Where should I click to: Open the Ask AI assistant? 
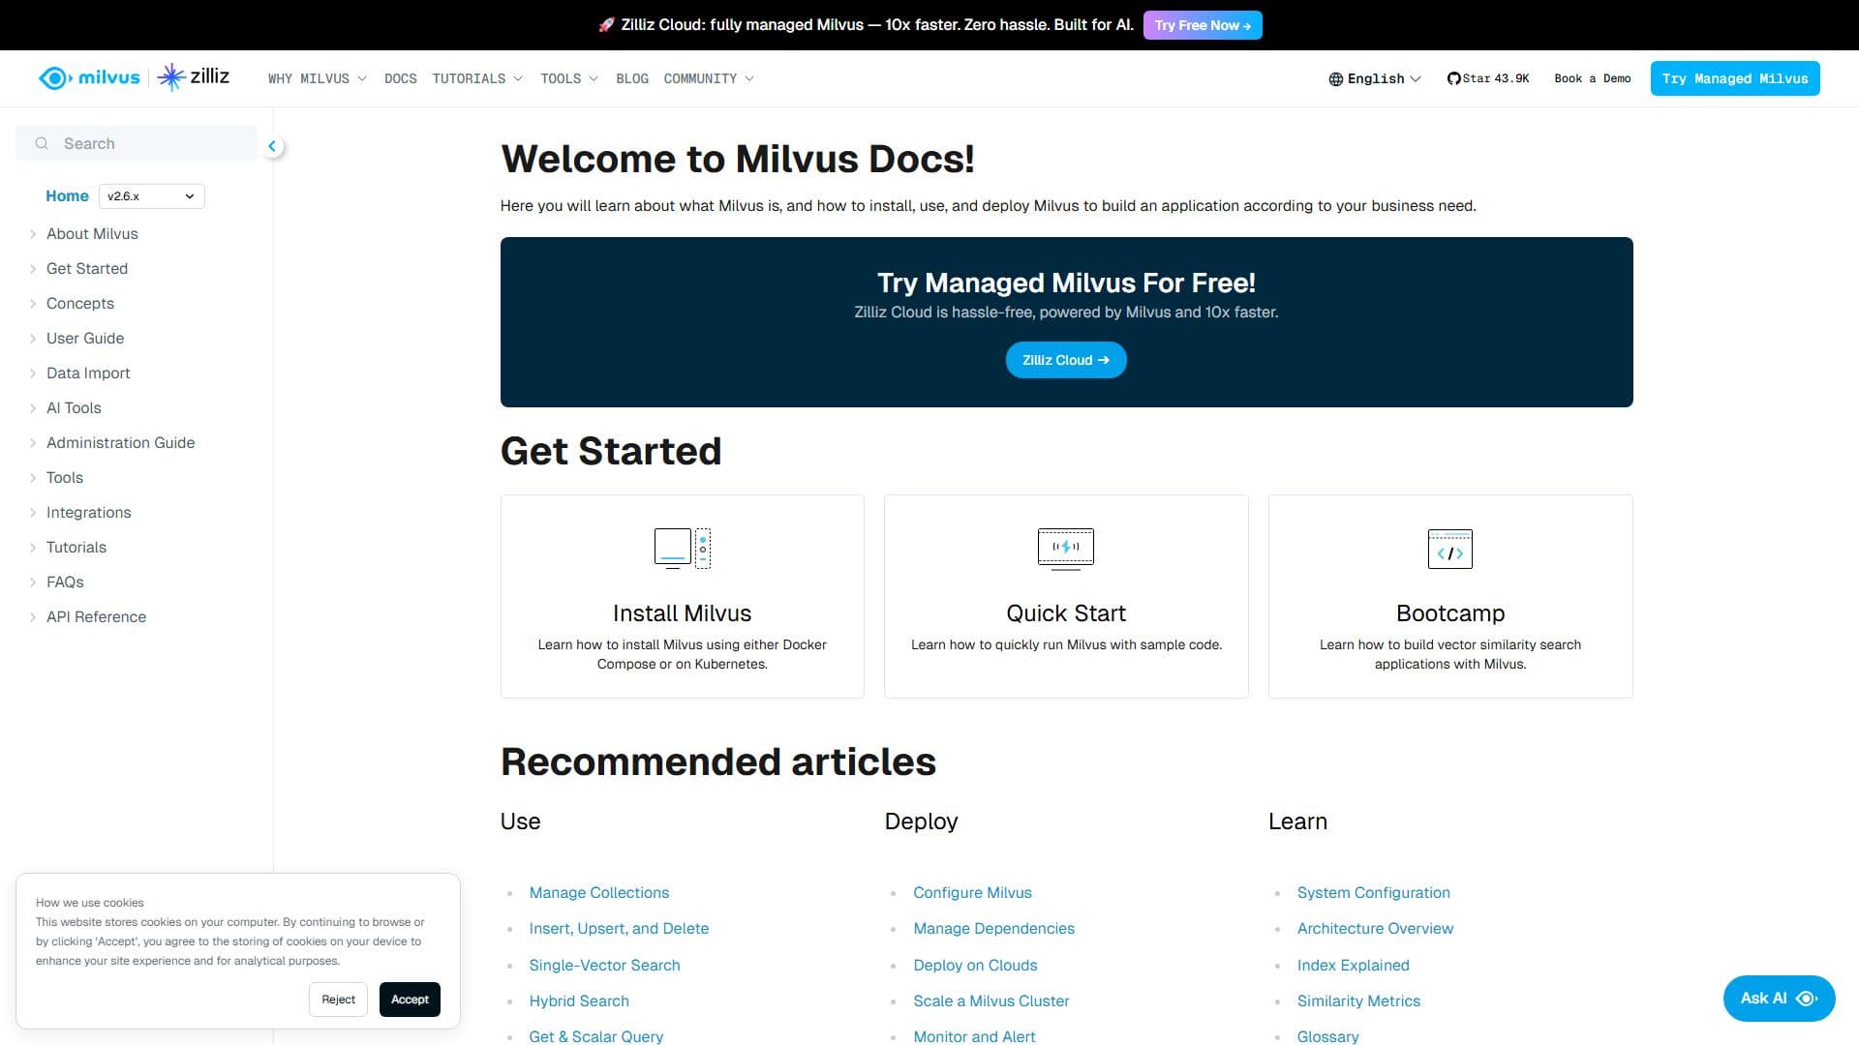[1779, 998]
